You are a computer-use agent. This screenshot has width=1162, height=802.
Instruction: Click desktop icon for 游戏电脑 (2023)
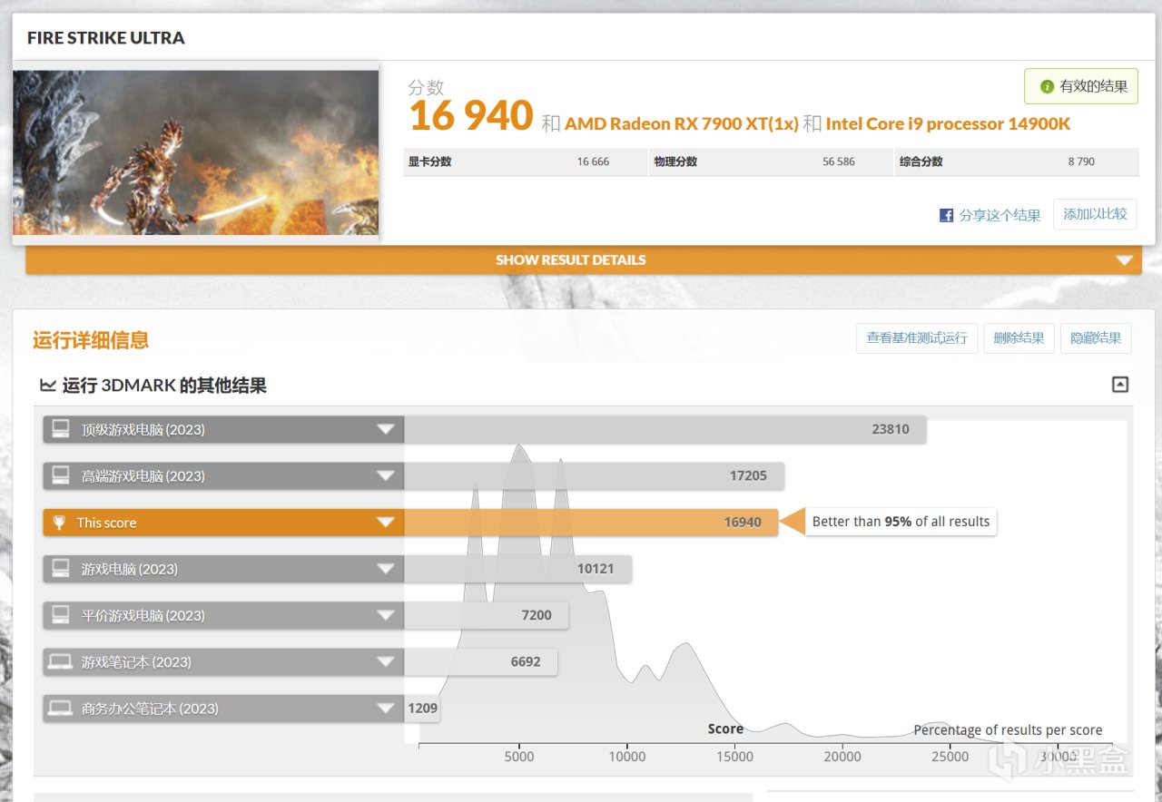[x=61, y=569]
